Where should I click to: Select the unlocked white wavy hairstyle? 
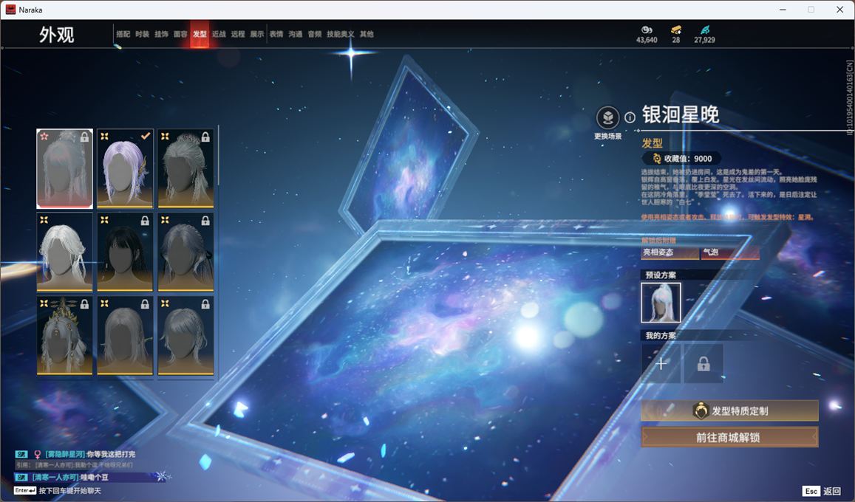tap(64, 252)
